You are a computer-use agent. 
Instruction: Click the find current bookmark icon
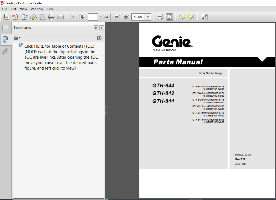[100, 38]
